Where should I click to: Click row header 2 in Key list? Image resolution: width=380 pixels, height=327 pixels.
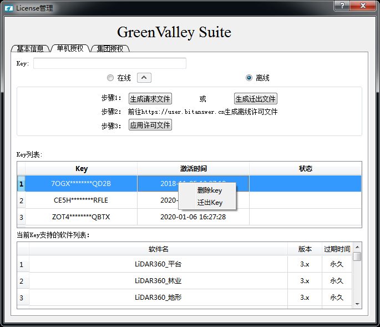(21, 200)
